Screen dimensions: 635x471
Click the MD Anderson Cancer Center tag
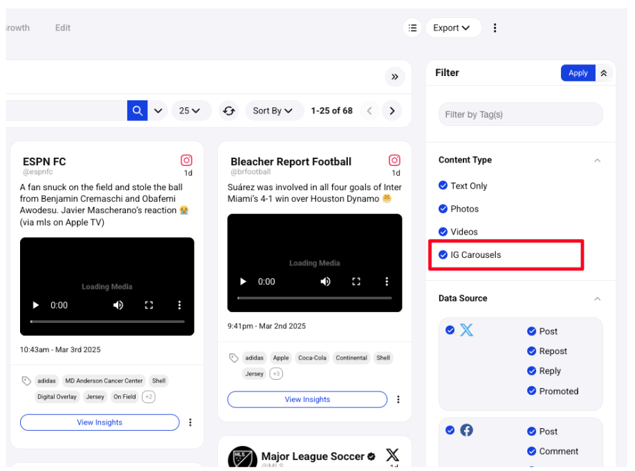point(104,380)
